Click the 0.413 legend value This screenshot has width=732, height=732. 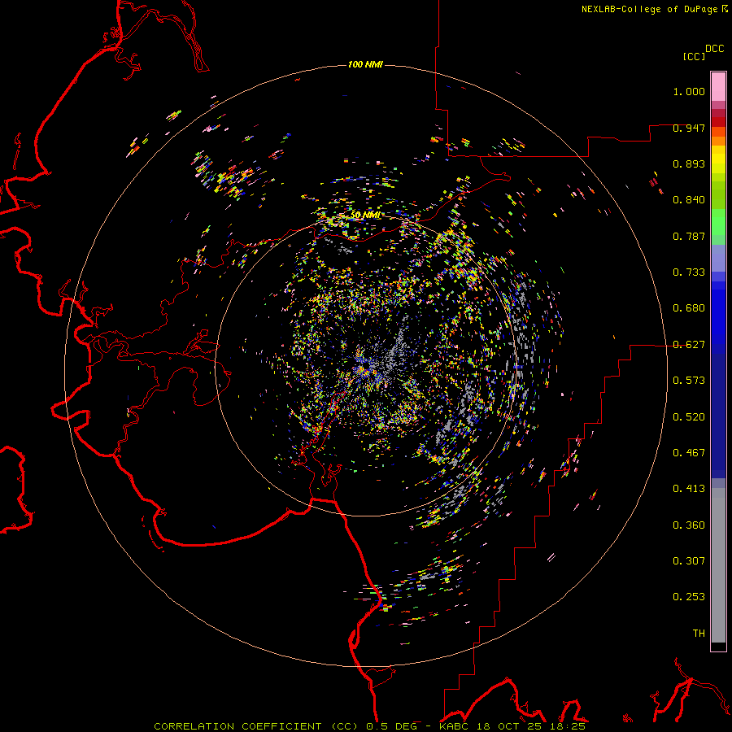point(689,489)
